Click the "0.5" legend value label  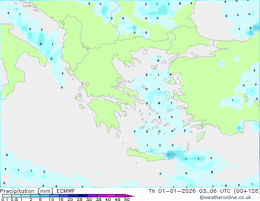14,199
